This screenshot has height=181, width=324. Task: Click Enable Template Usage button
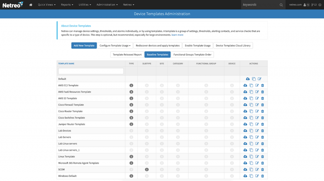[197, 45]
